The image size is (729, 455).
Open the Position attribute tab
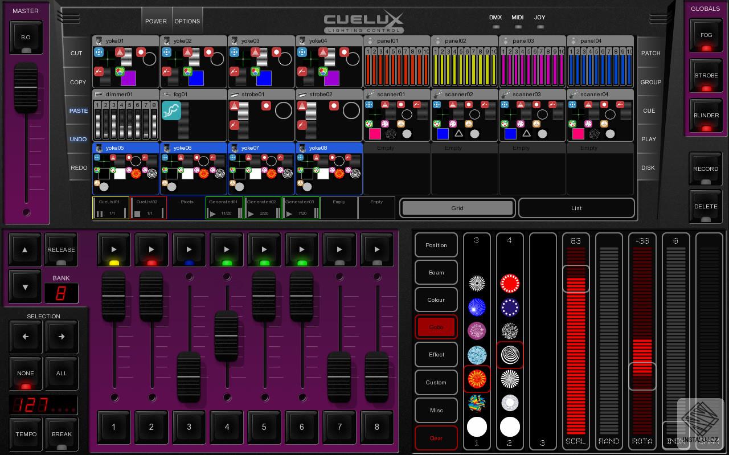point(436,245)
